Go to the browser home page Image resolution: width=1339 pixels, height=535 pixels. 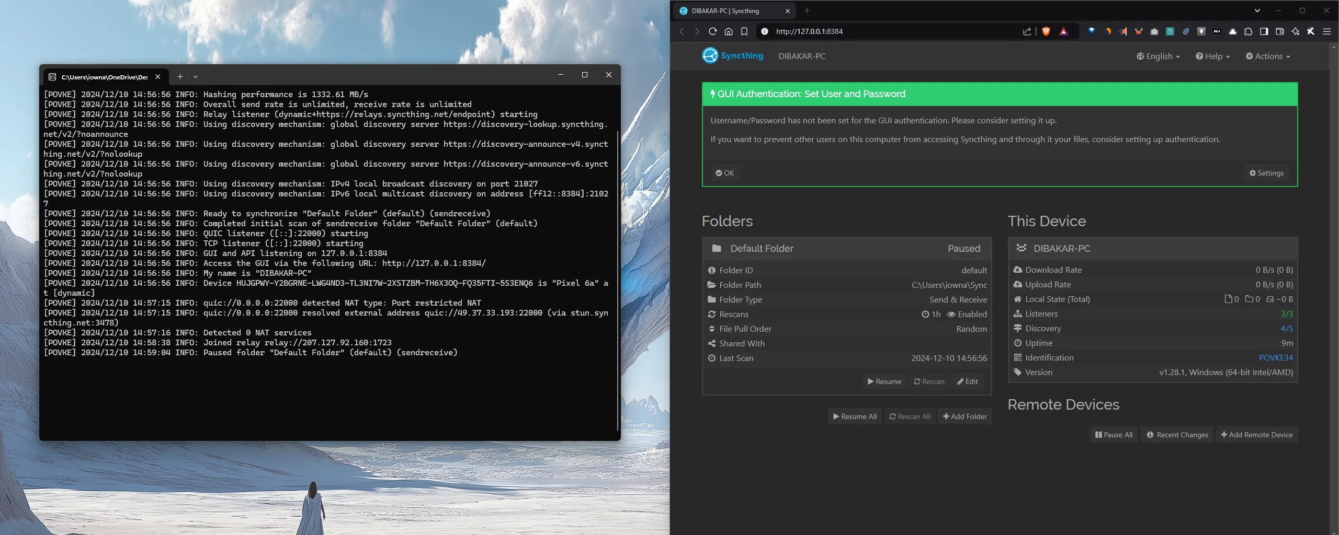click(x=728, y=31)
